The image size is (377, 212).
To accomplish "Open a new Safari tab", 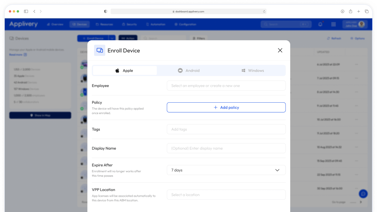I will click(x=359, y=12).
